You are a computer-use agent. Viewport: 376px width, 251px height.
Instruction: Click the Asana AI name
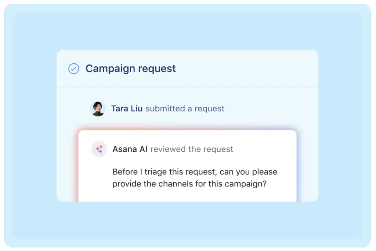pyautogui.click(x=130, y=149)
